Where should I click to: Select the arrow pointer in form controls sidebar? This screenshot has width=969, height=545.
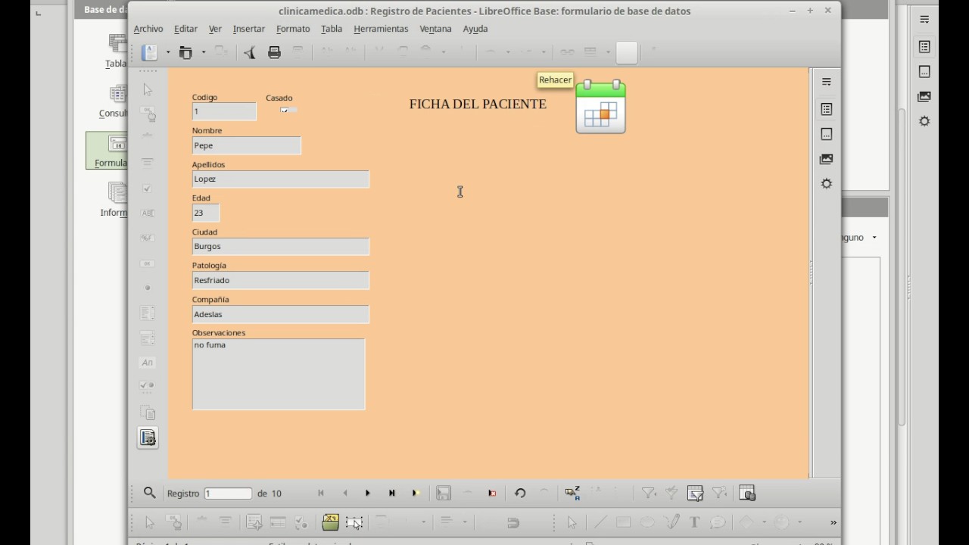point(148,90)
